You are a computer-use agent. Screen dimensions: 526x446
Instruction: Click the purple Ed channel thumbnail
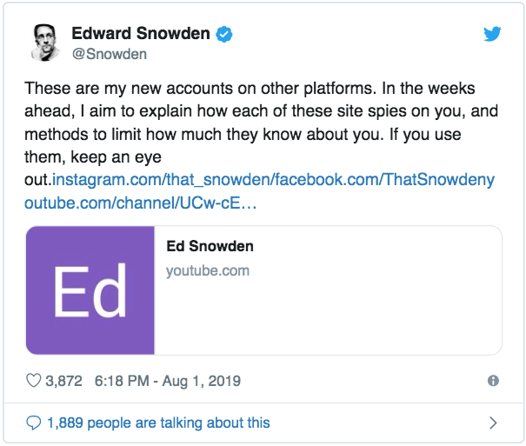90,290
